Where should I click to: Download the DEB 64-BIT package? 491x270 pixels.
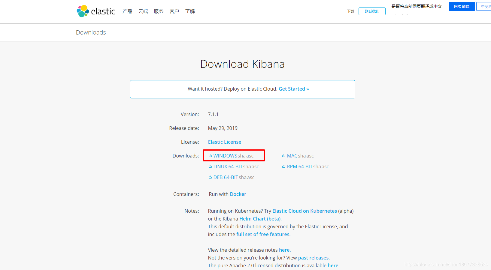(226, 177)
